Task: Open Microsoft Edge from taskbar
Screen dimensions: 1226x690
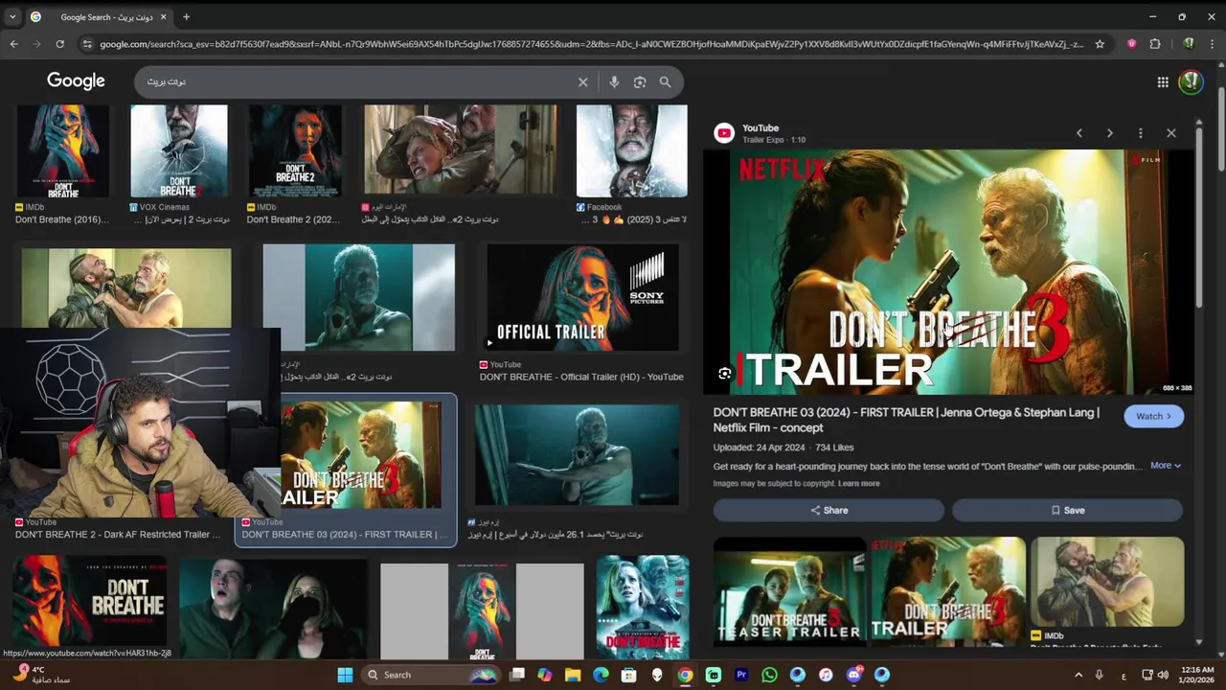Action: point(601,675)
